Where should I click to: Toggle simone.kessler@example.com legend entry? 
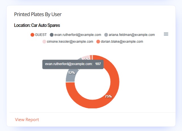tap(68, 42)
